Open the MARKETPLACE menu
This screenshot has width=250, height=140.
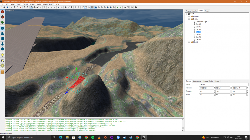click(x=48, y=4)
